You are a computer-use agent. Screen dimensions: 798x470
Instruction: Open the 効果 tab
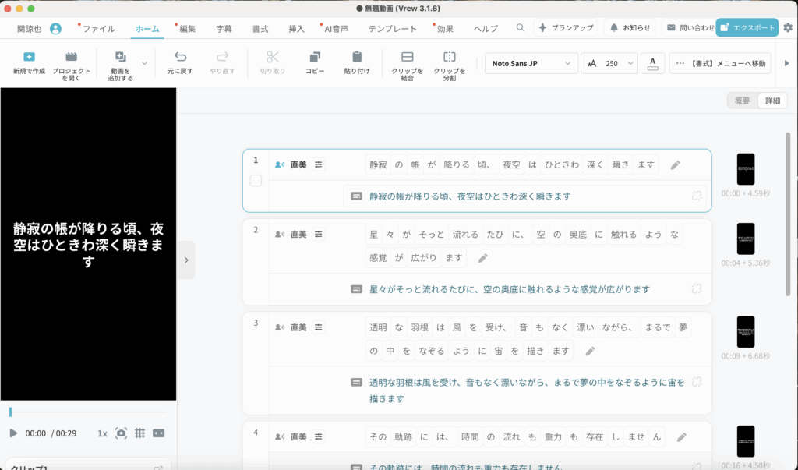[x=445, y=29]
